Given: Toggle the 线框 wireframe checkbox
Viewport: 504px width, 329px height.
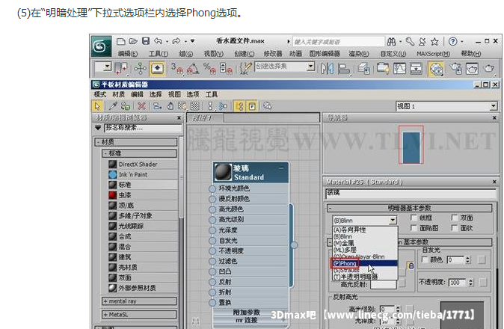Looking at the screenshot, I should click(x=414, y=218).
